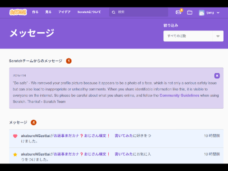
Task: Click the search magnifier icon
Action: click(114, 12)
